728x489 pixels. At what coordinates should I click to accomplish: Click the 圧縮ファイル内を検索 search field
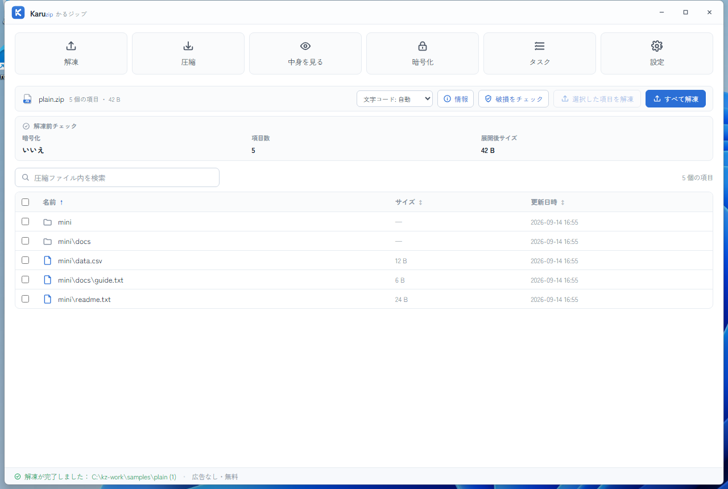(x=117, y=177)
